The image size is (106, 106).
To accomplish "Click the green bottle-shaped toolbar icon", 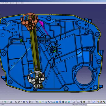I will (84, 102).
